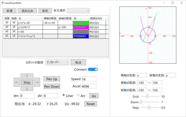
Task: Click the up arrow movement button
Action: coord(27,76)
